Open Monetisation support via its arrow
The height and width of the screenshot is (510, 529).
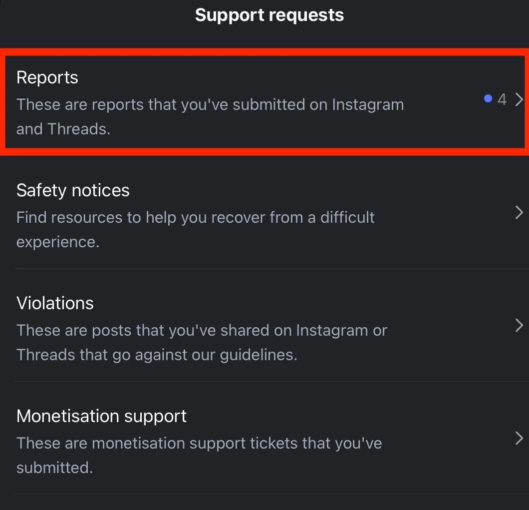tap(519, 439)
